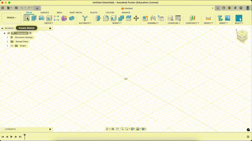
Task: Click the Look At icon in navigation bar
Action: point(113,129)
